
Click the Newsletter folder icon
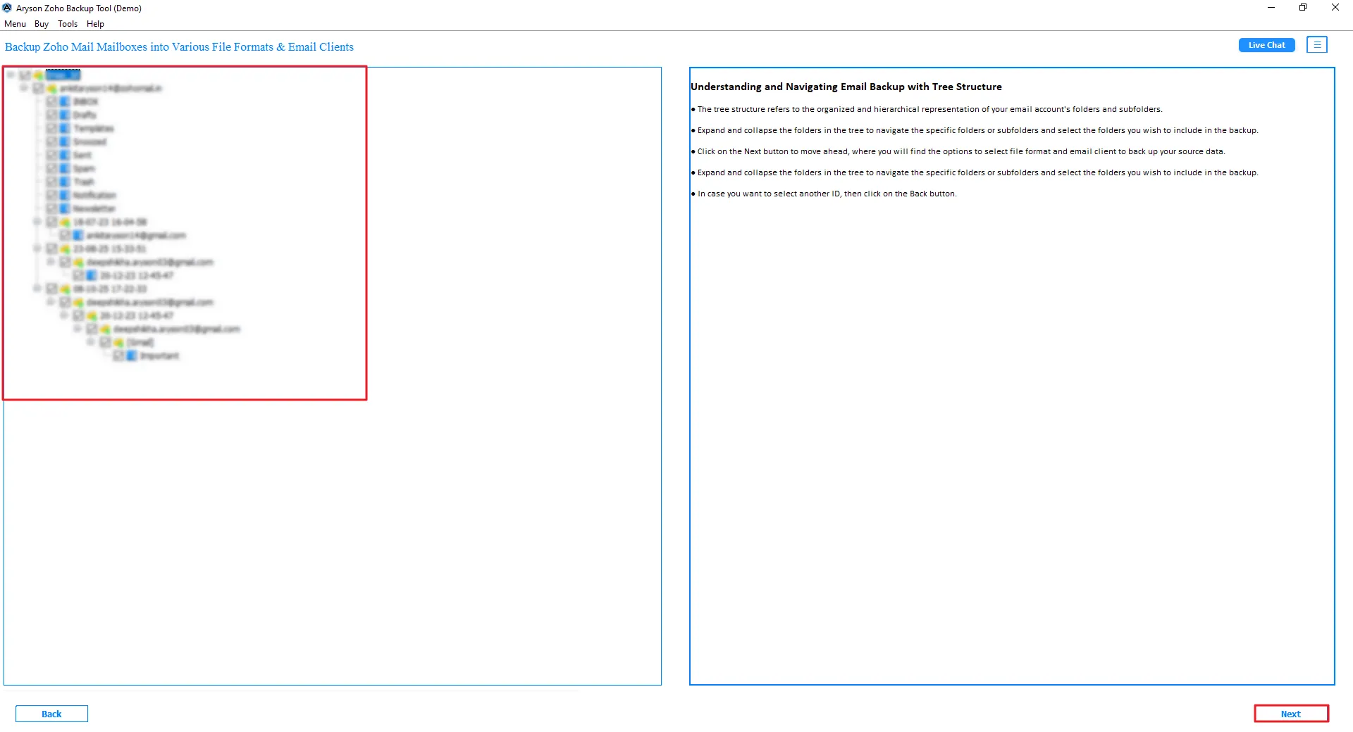pyautogui.click(x=65, y=208)
